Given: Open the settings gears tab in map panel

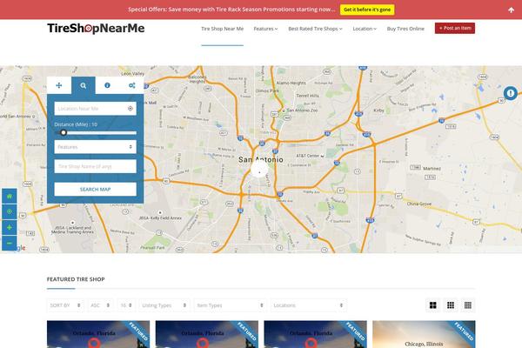Looking at the screenshot, I should [132, 85].
